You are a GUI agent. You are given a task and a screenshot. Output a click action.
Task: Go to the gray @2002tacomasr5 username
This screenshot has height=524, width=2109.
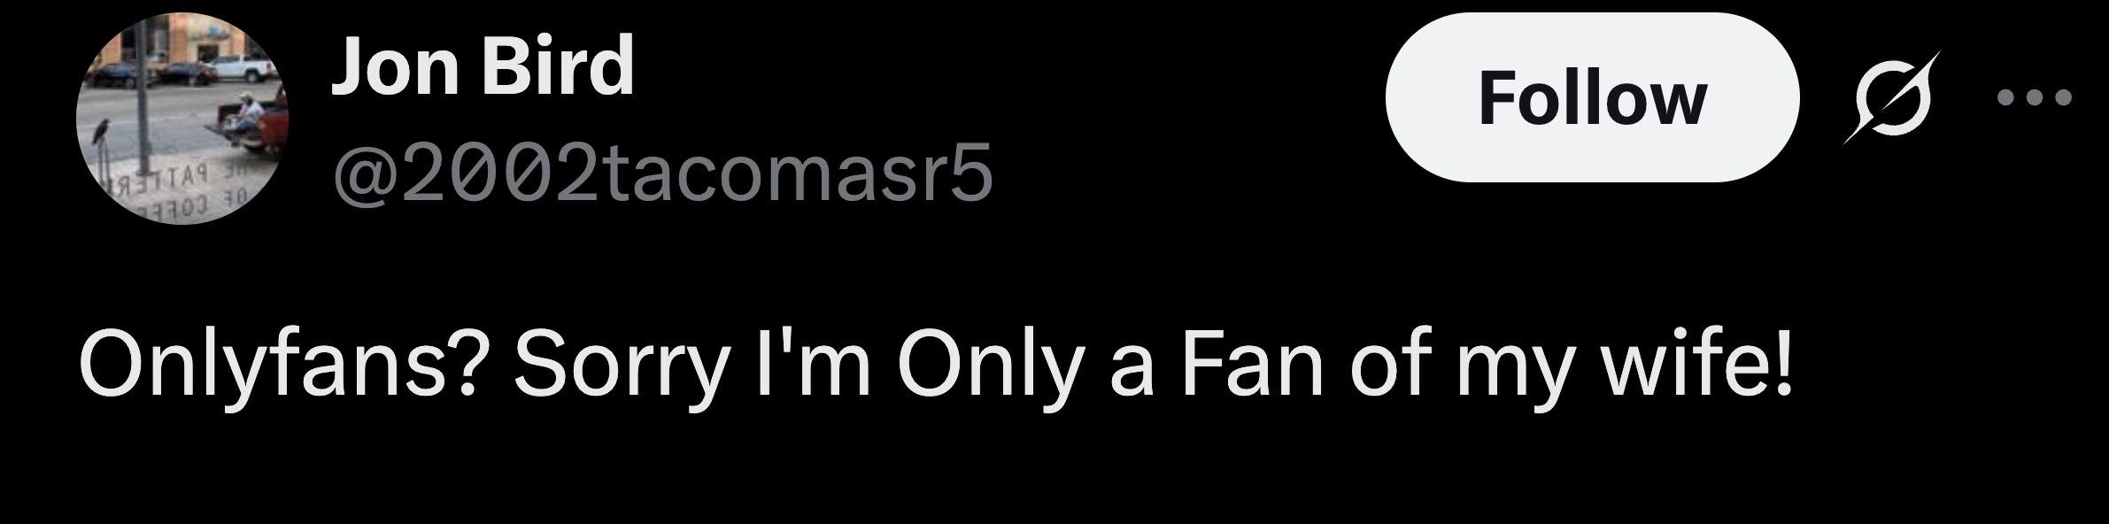[x=662, y=173]
